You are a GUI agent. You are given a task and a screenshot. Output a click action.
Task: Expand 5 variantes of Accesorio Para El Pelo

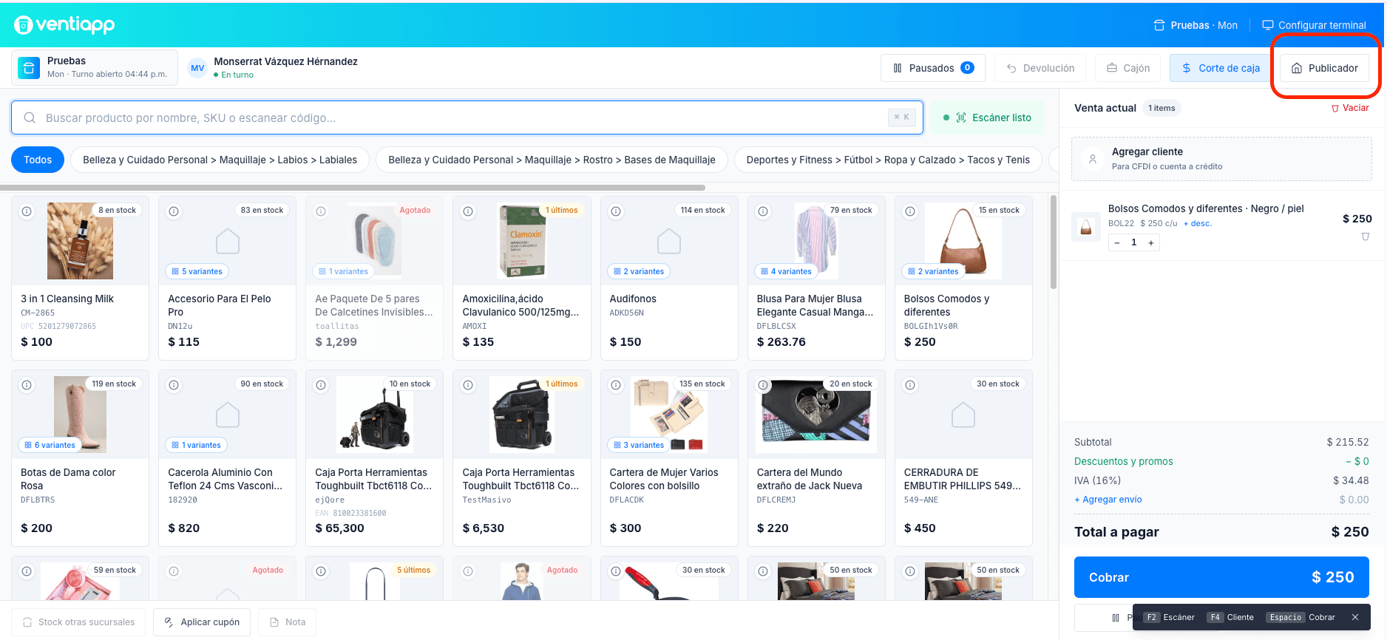(197, 271)
